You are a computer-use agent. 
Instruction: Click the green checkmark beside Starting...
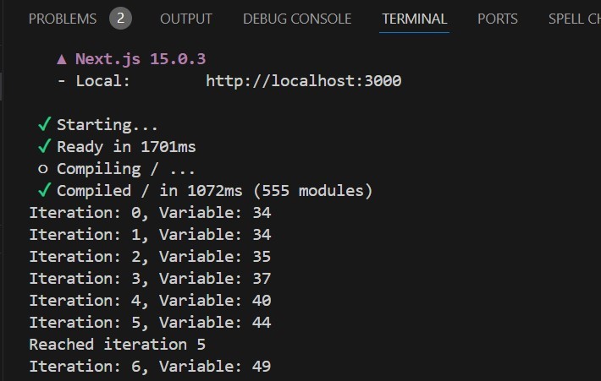coord(45,125)
